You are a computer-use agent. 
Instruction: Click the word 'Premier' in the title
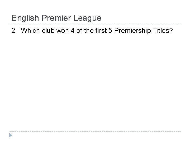coord(56,18)
